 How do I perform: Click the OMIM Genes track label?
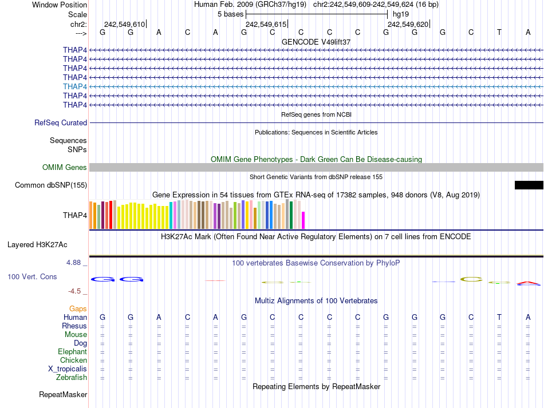(65, 168)
